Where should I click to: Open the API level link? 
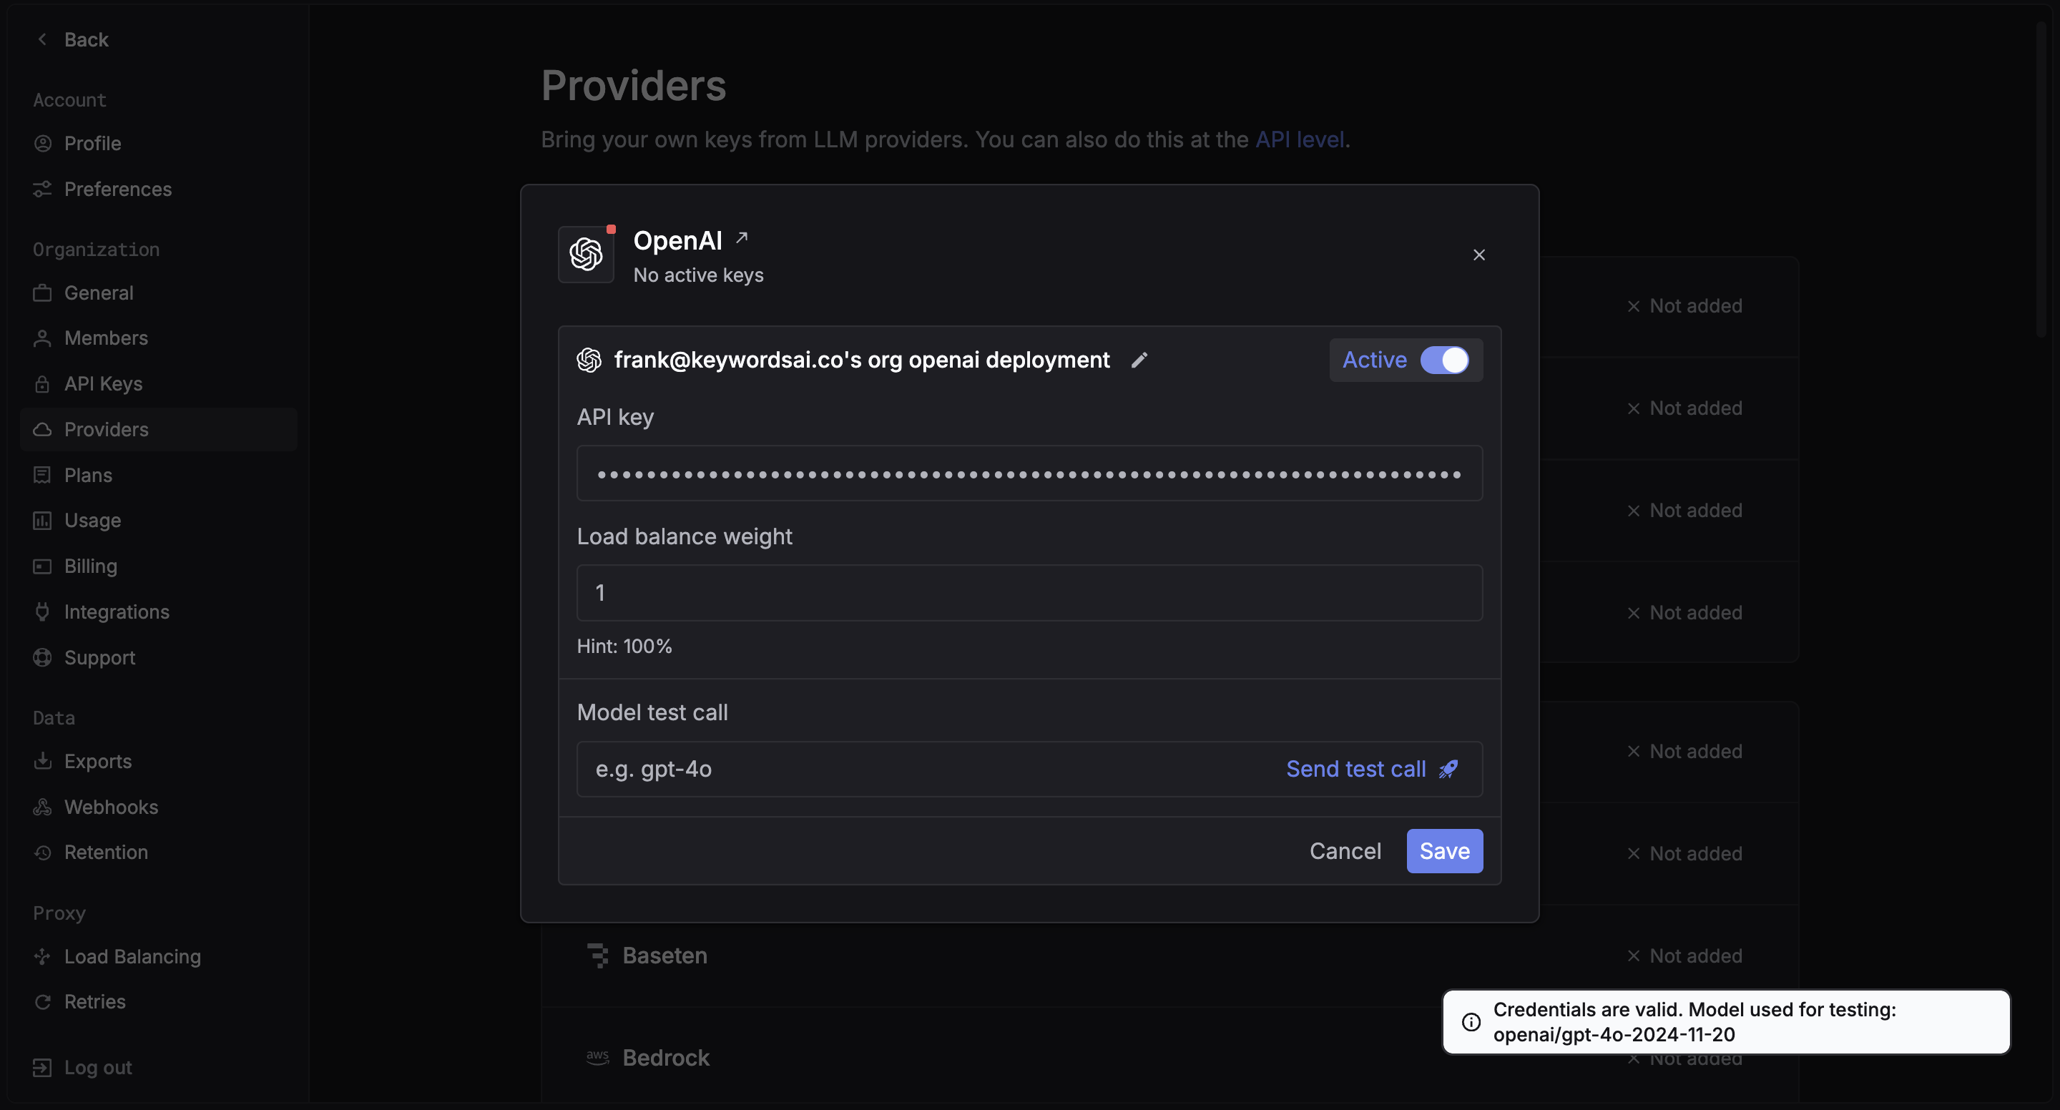coord(1299,139)
